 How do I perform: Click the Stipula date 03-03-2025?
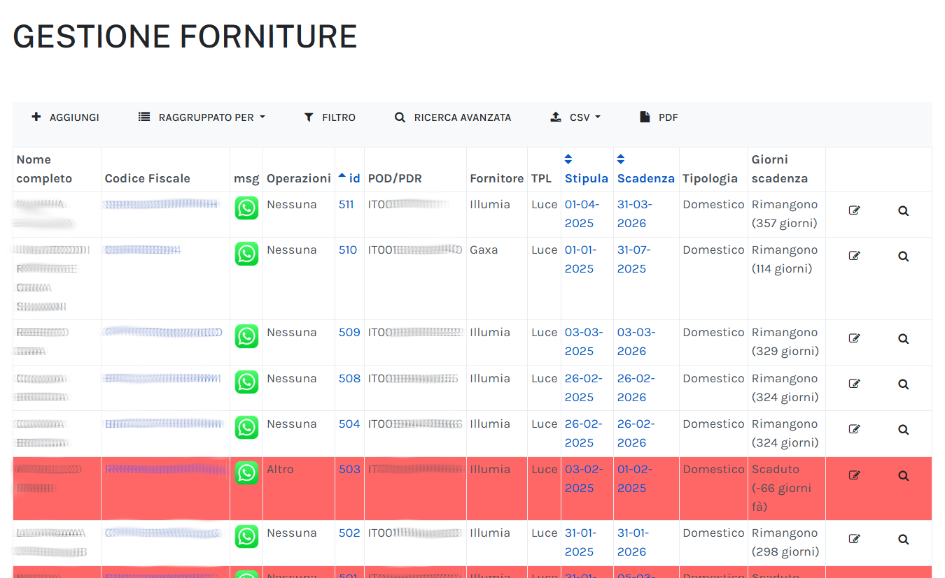point(584,342)
